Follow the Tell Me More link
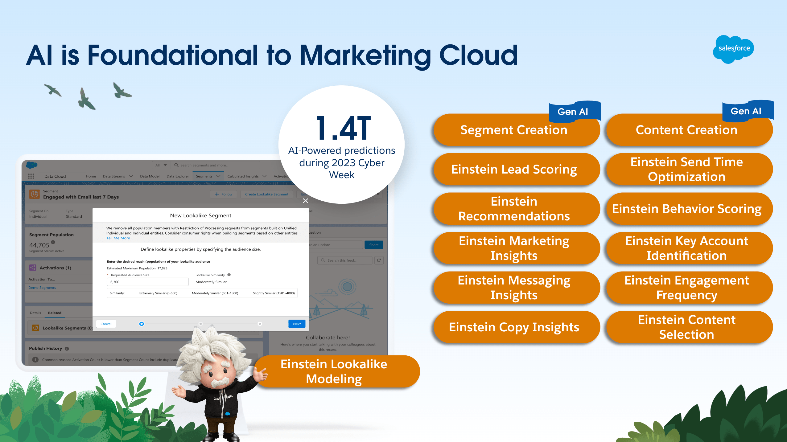Image resolution: width=787 pixels, height=442 pixels. 118,238
